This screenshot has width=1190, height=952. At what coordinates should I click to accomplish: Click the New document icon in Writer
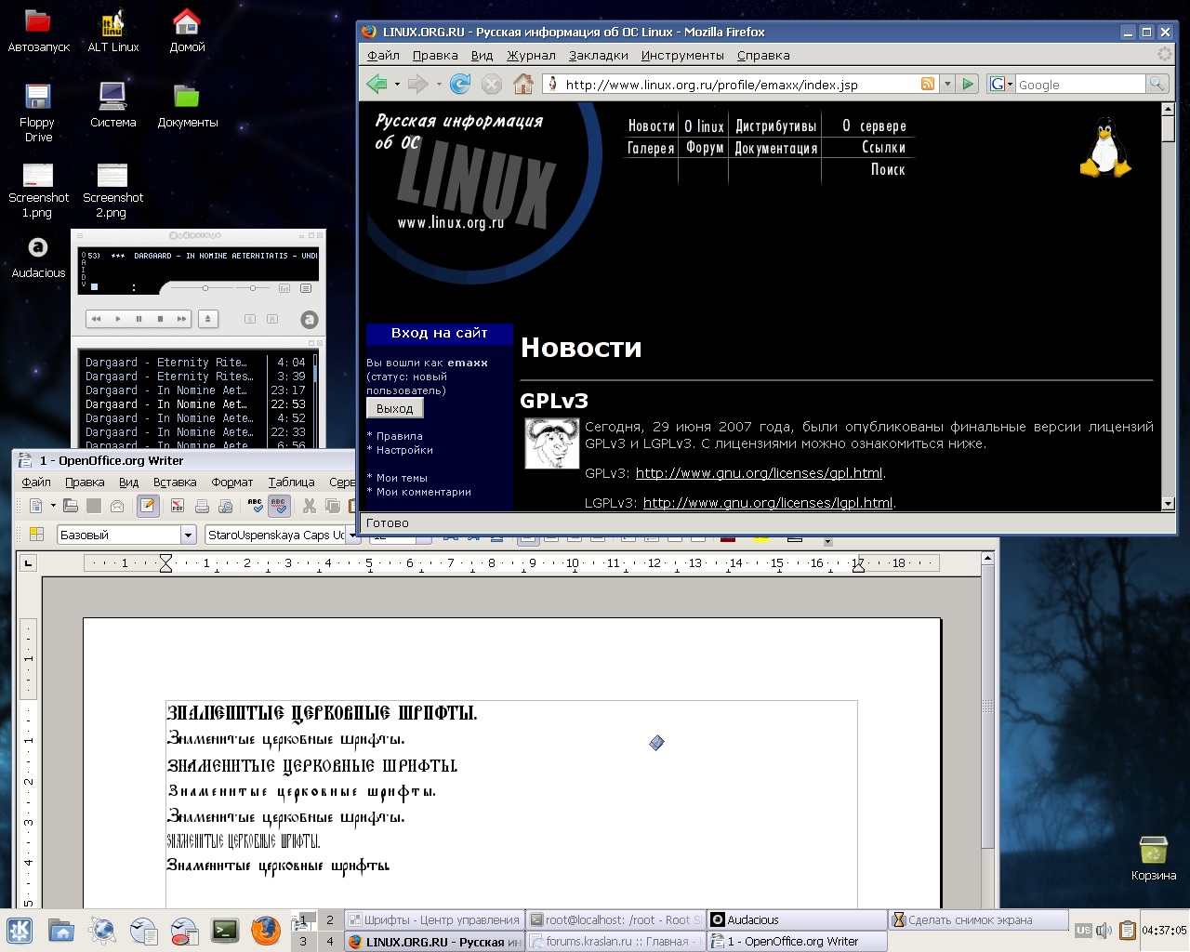click(36, 506)
